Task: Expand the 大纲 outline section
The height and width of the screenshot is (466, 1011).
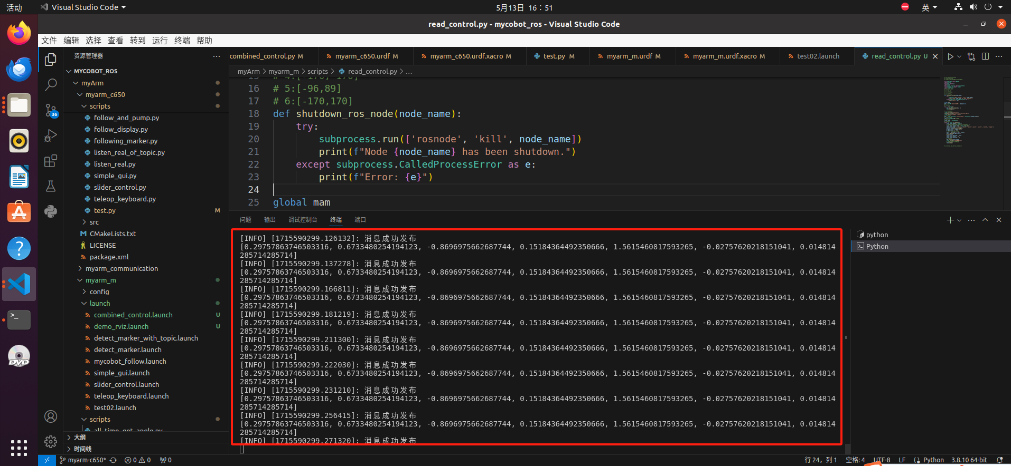Action: pyautogui.click(x=146, y=438)
